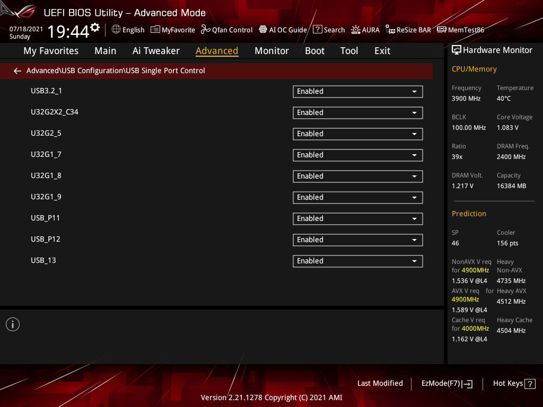This screenshot has width=543, height=407.
Task: Click the info icon at bottom left
Action: [x=12, y=324]
